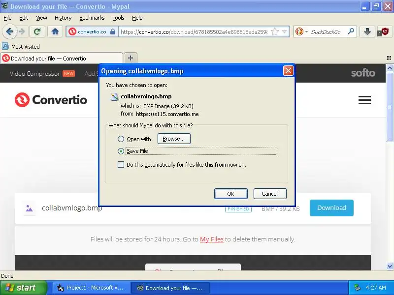Open the View menu
394x295 pixels.
coord(41,18)
